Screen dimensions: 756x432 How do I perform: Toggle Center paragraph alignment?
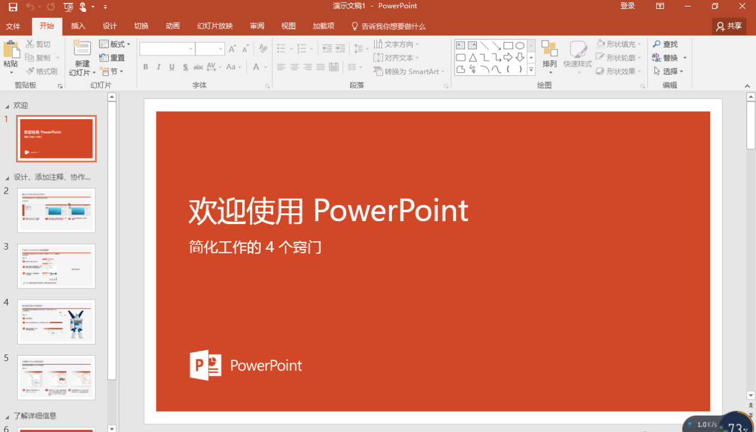295,67
